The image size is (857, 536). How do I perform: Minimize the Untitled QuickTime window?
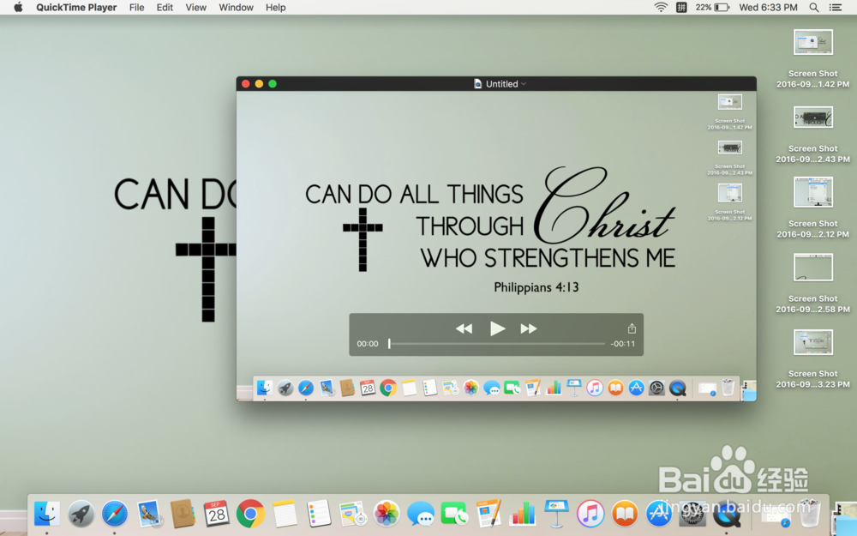(x=259, y=84)
